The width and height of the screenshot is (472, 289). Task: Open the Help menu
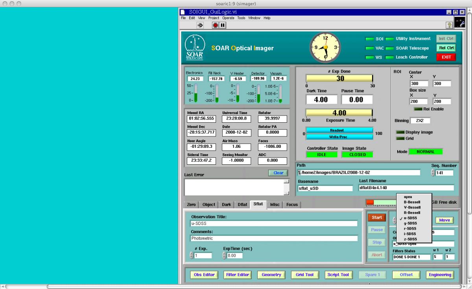267,18
